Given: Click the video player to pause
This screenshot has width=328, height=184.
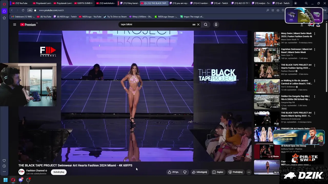Looking at the screenshot, I should click(135, 96).
